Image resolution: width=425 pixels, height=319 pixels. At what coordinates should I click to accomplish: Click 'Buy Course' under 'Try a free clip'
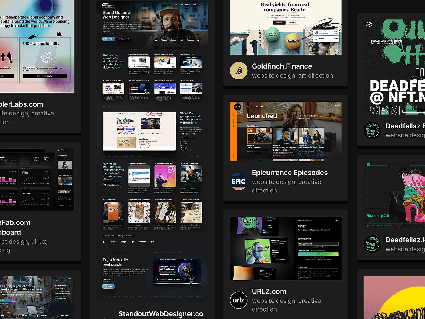click(x=108, y=286)
